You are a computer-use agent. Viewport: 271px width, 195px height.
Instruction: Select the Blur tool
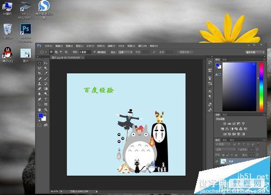coord(40,94)
